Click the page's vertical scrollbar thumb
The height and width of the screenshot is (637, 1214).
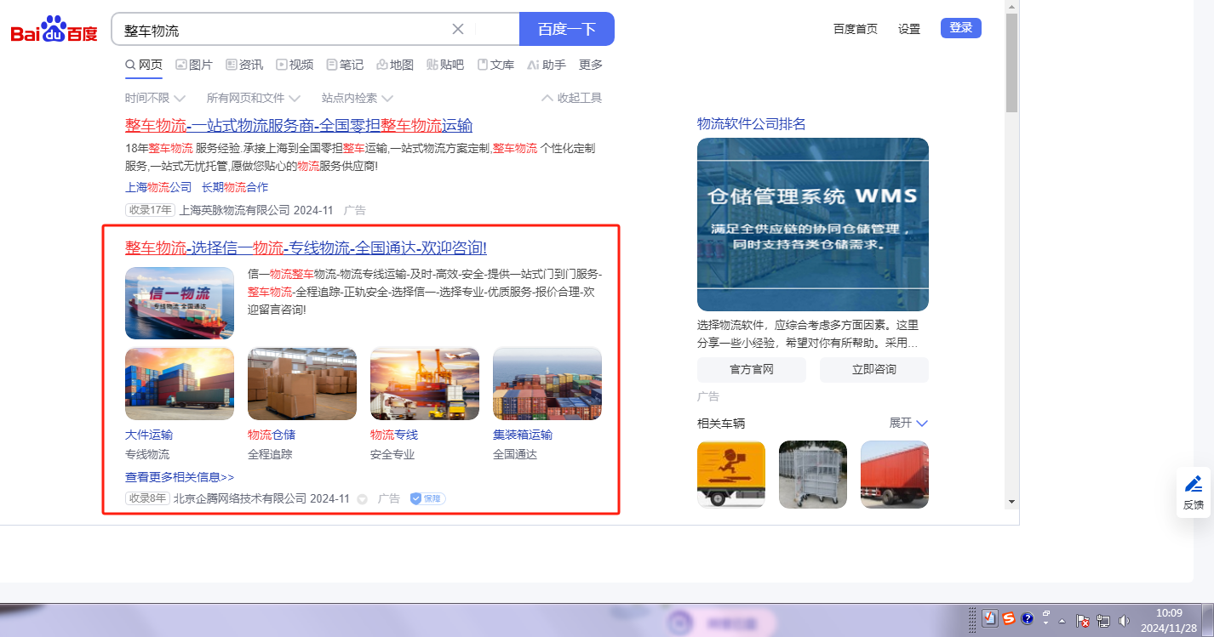click(1011, 62)
